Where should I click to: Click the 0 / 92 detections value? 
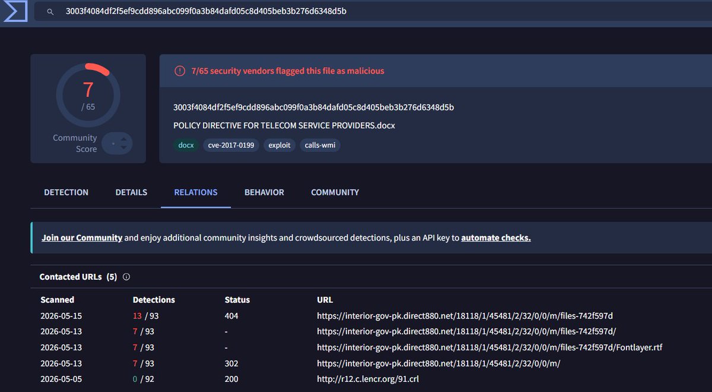pyautogui.click(x=144, y=379)
